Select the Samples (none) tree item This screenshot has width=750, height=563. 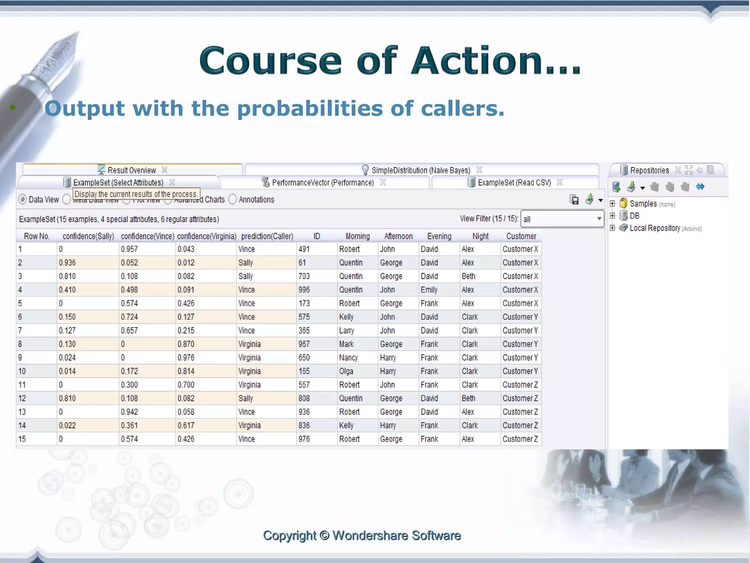point(652,204)
